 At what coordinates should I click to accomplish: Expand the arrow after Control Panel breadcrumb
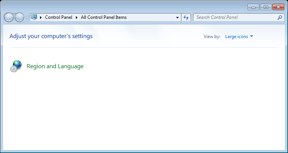tap(77, 17)
